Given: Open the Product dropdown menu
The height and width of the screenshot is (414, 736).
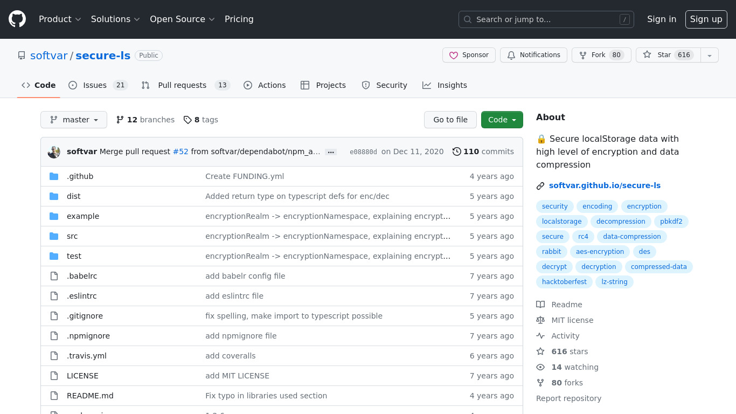Looking at the screenshot, I should tap(60, 19).
